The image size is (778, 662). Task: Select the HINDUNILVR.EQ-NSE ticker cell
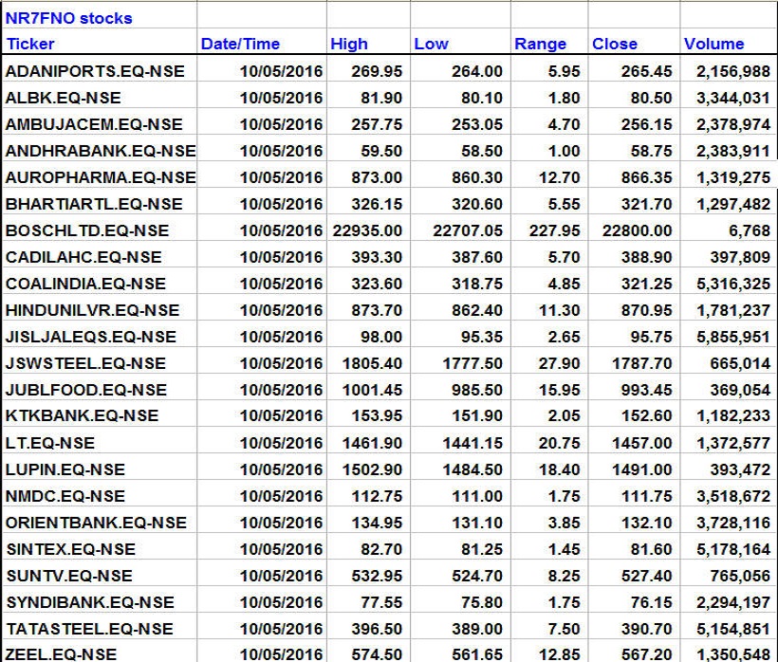[92, 310]
